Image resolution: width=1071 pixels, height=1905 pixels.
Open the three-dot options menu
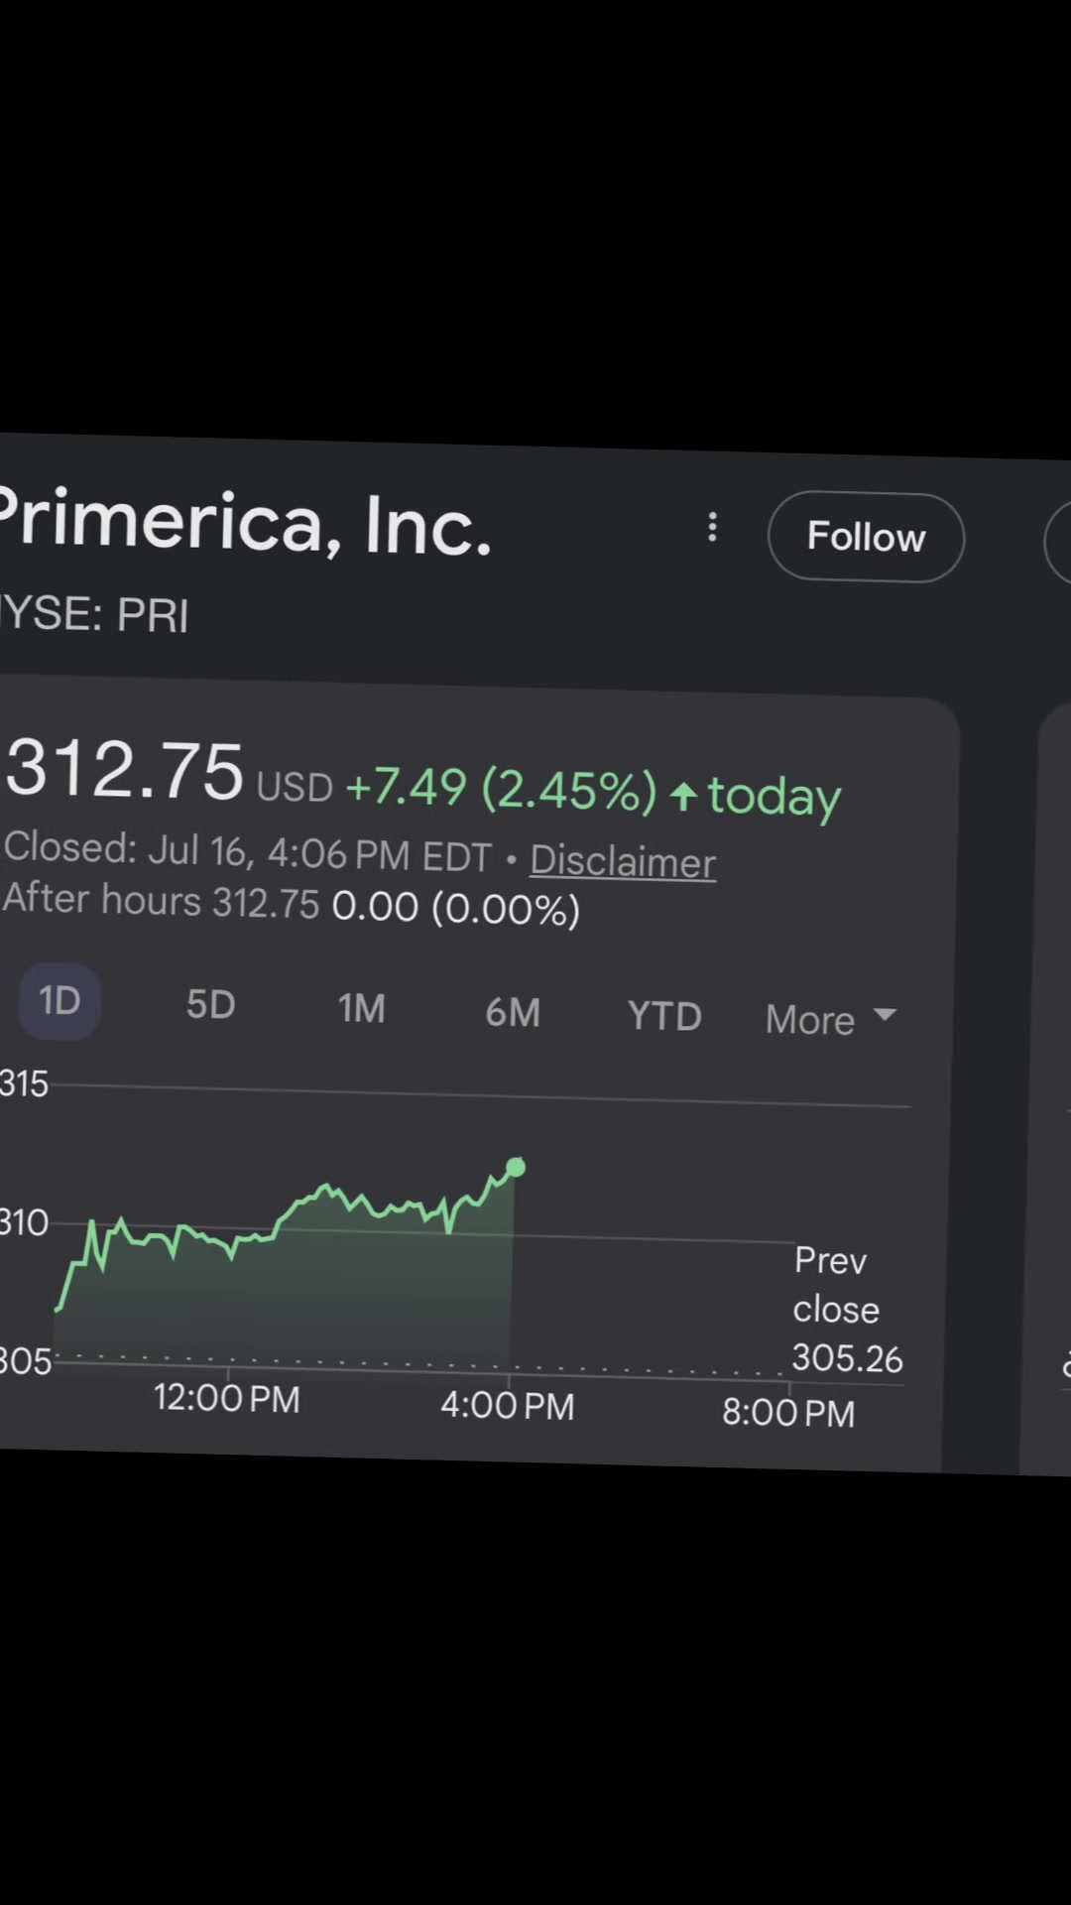coord(712,527)
